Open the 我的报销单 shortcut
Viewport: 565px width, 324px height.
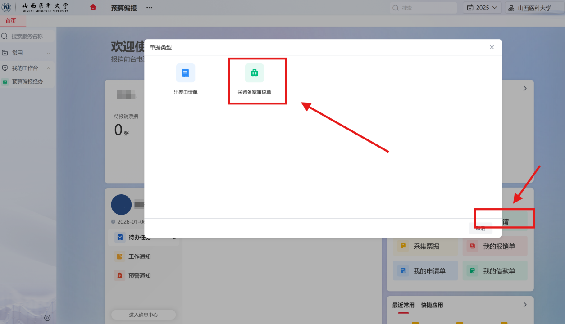495,246
